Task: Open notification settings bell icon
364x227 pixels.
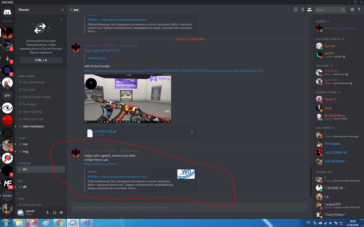Action: (295, 10)
